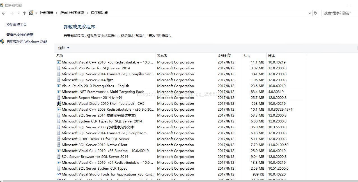Sort by the 发布者 column header

pos(186,56)
